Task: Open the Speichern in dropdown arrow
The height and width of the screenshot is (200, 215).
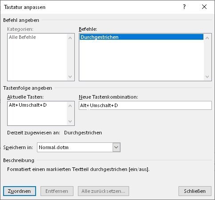Action: pos(116,147)
